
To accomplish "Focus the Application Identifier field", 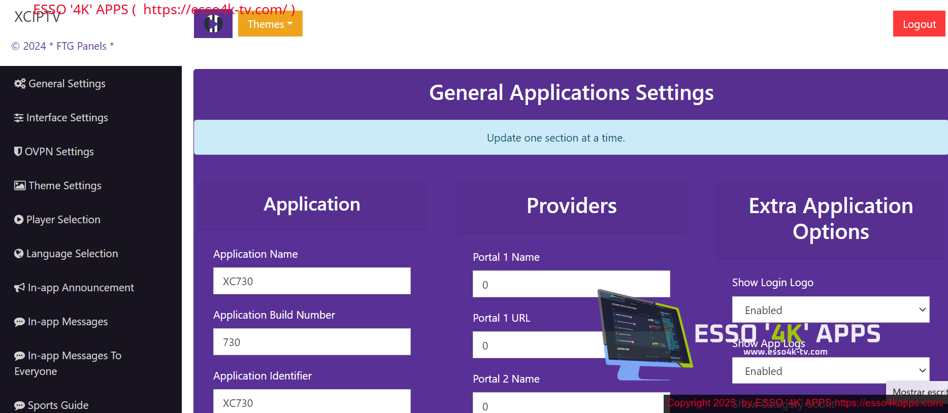I will click(x=312, y=401).
